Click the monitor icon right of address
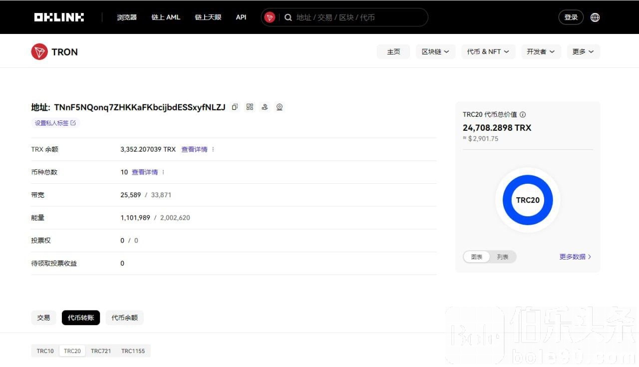The height and width of the screenshot is (367, 639). click(x=280, y=107)
